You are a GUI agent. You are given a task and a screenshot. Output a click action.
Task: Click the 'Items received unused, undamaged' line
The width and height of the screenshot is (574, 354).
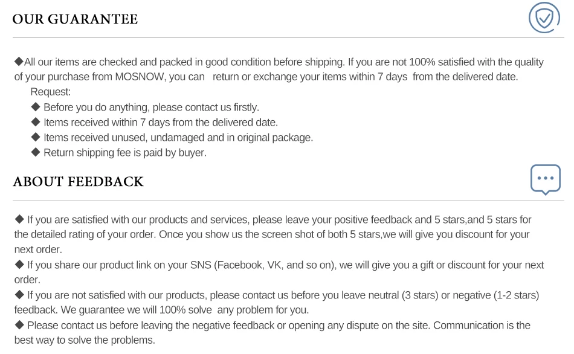pos(178,138)
